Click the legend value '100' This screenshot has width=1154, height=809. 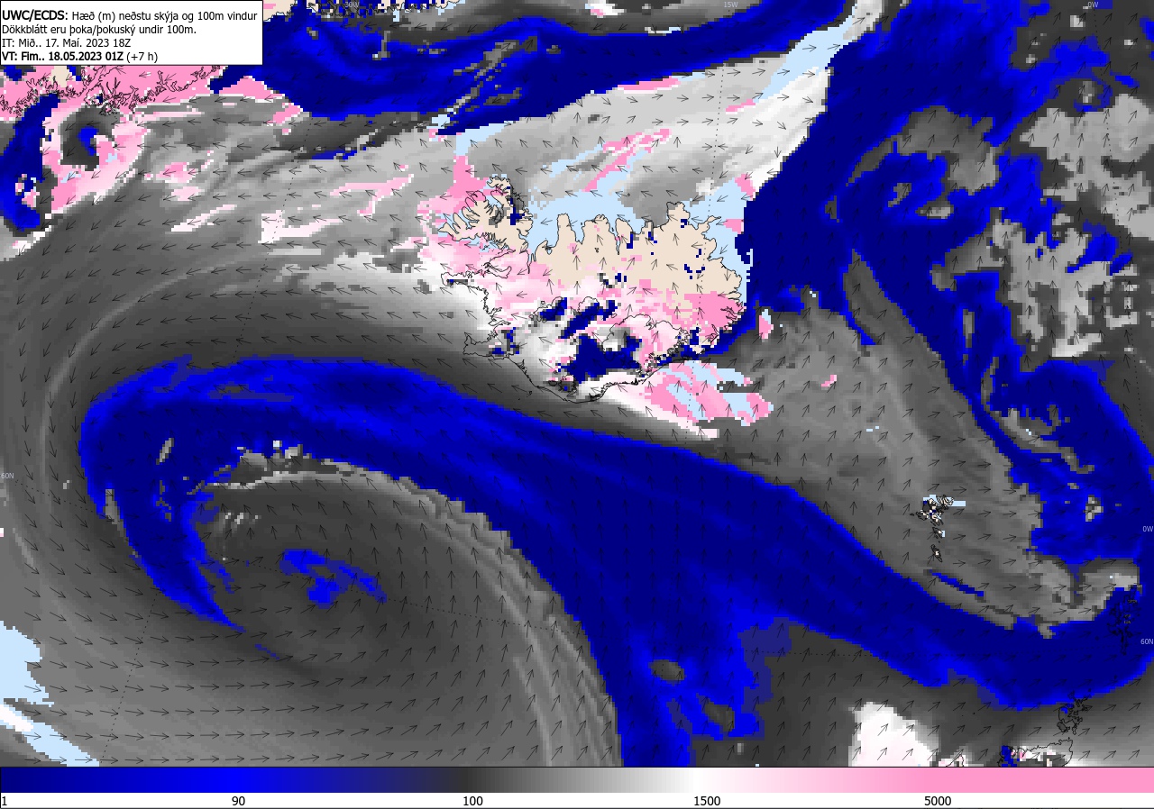pos(472,801)
